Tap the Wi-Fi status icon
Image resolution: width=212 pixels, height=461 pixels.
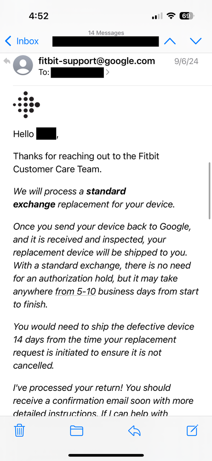click(x=171, y=16)
